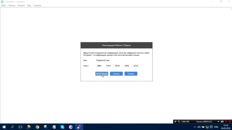Select the CBB4 key segment field
Image resolution: width=232 pixels, height=130 pixels.
[x=99, y=66]
